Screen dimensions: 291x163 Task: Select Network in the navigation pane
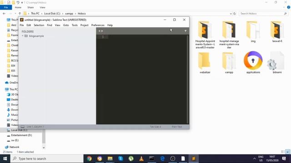click(x=14, y=147)
